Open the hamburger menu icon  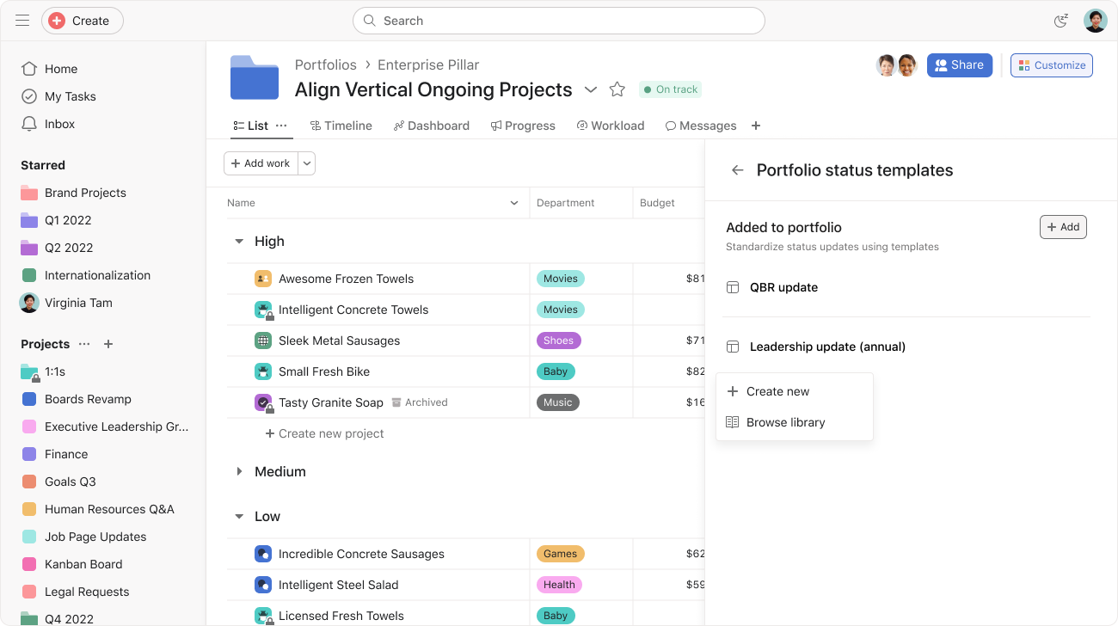[x=22, y=21]
